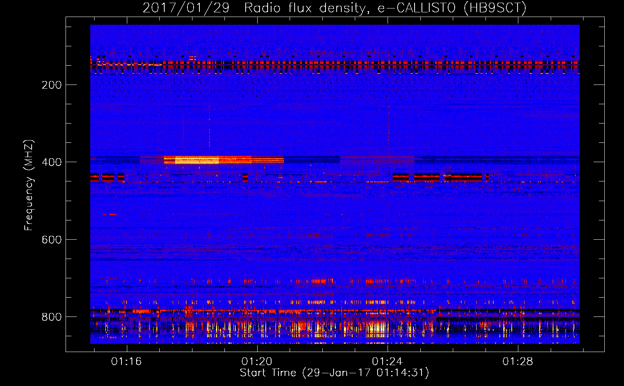Click the 800 frequency tick label
Image resolution: width=624 pixels, height=386 pixels.
(x=52, y=317)
